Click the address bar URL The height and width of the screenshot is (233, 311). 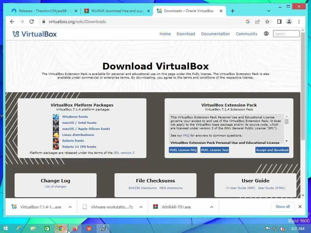77,22
